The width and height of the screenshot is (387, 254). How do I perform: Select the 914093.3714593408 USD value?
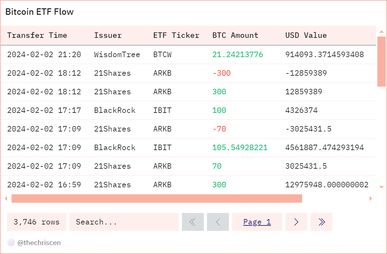click(325, 55)
